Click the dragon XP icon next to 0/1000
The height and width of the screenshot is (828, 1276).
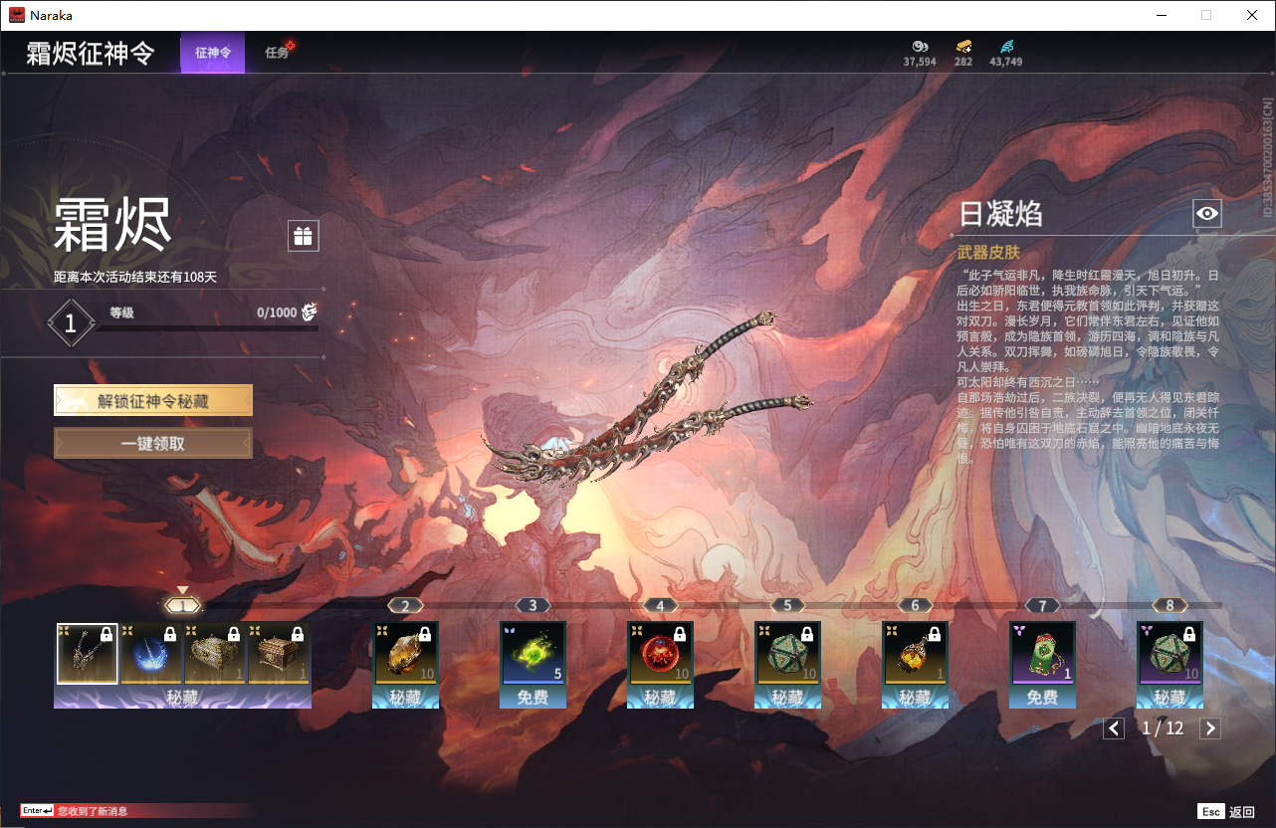pos(310,311)
